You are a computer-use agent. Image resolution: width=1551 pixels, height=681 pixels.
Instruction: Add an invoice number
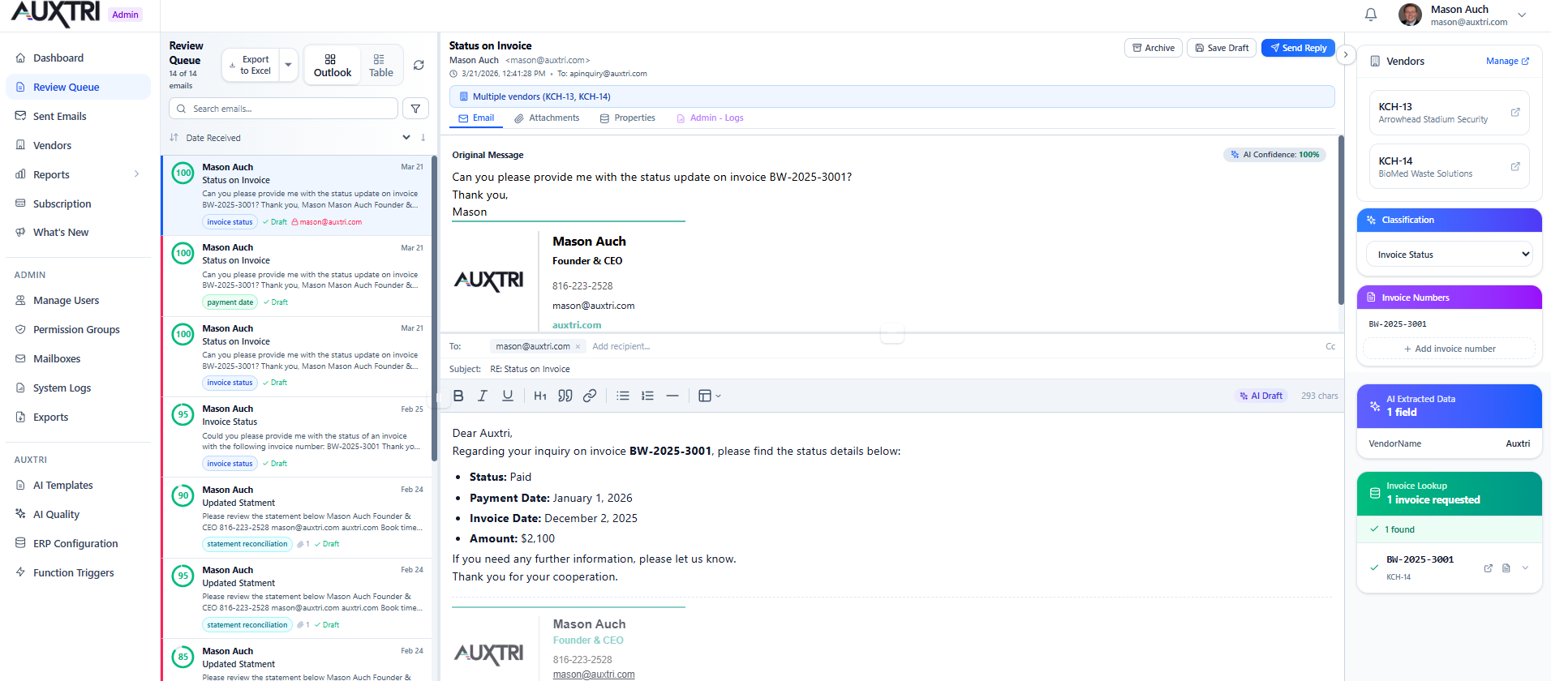pos(1449,349)
